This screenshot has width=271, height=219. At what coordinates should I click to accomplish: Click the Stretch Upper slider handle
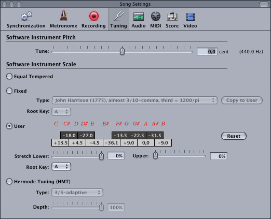pos(155,155)
